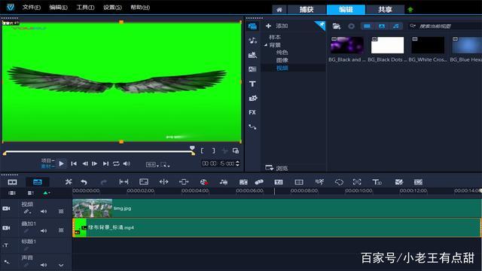Viewport: 482px width, 271px height.
Task: Click the enlarge preview window icon
Action: click(x=236, y=151)
